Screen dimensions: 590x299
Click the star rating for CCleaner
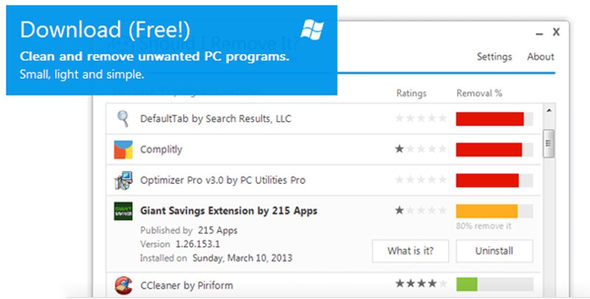tap(421, 284)
